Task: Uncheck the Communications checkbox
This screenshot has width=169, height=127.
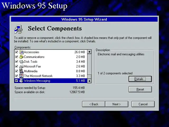Action: point(16,57)
